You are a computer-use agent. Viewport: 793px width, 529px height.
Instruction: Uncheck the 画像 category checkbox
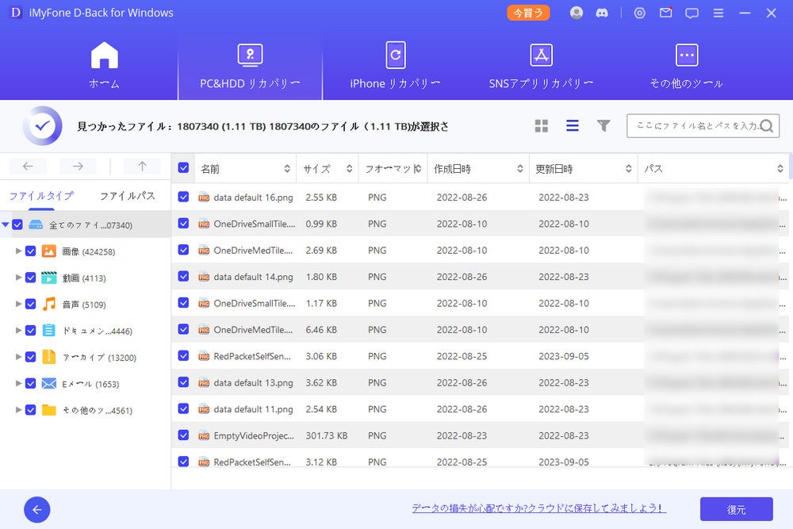click(31, 251)
